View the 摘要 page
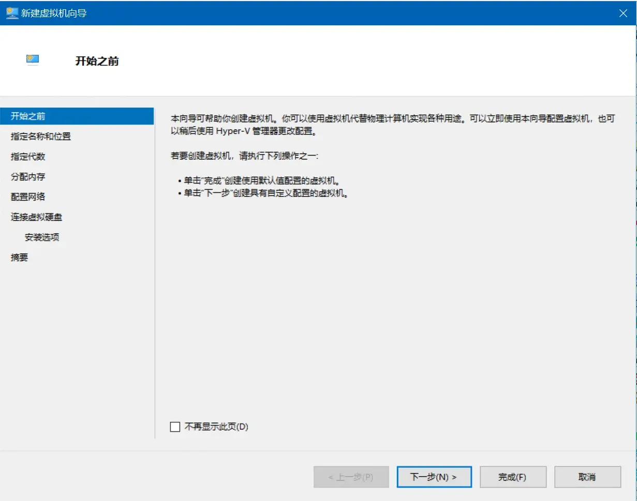 click(20, 257)
